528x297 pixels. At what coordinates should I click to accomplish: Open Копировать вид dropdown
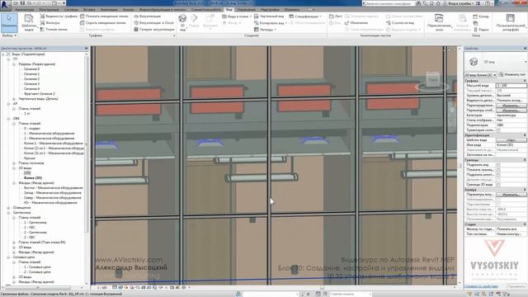coord(271,23)
